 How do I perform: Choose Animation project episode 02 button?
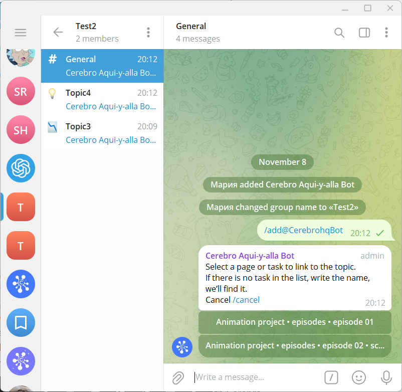(295, 345)
